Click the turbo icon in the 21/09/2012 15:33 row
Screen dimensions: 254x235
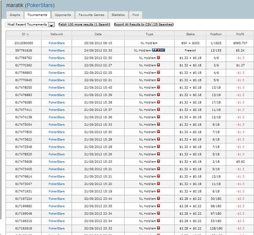pyautogui.click(x=159, y=125)
